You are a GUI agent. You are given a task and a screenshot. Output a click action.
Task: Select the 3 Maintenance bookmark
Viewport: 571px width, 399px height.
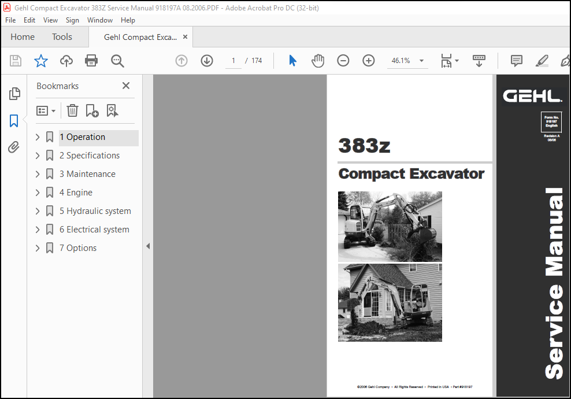click(87, 174)
